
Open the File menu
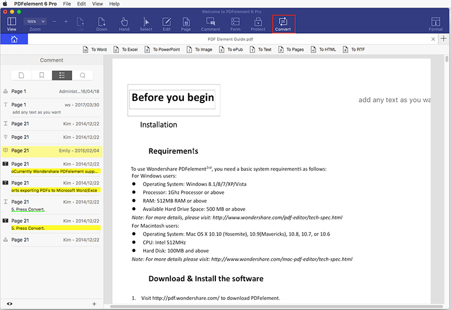[67, 4]
